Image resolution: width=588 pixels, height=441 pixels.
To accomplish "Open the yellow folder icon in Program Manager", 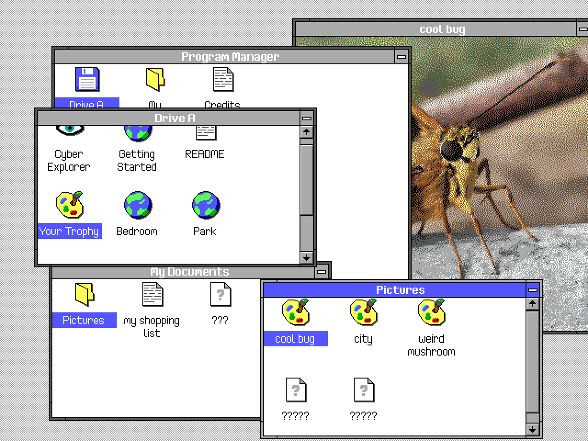I will coord(155,79).
